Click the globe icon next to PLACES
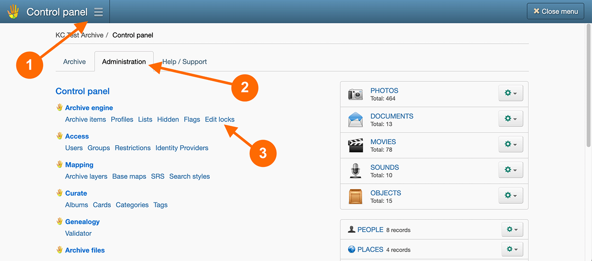The width and height of the screenshot is (592, 261). (x=351, y=250)
